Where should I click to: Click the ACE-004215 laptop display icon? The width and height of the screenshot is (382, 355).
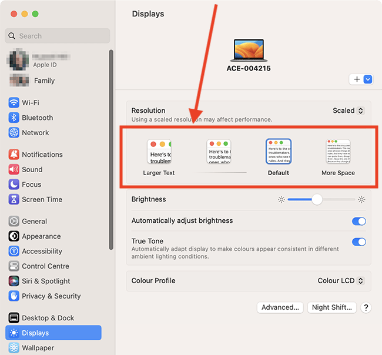249,50
